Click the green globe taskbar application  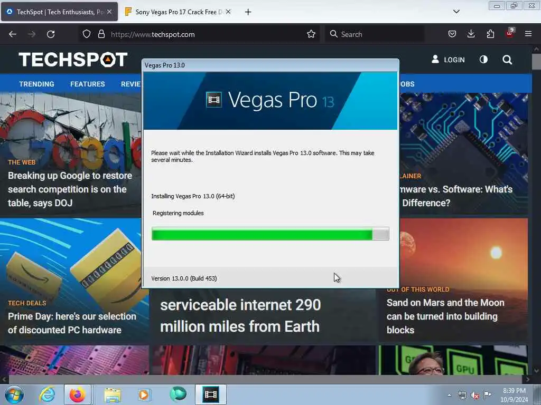pos(178,394)
